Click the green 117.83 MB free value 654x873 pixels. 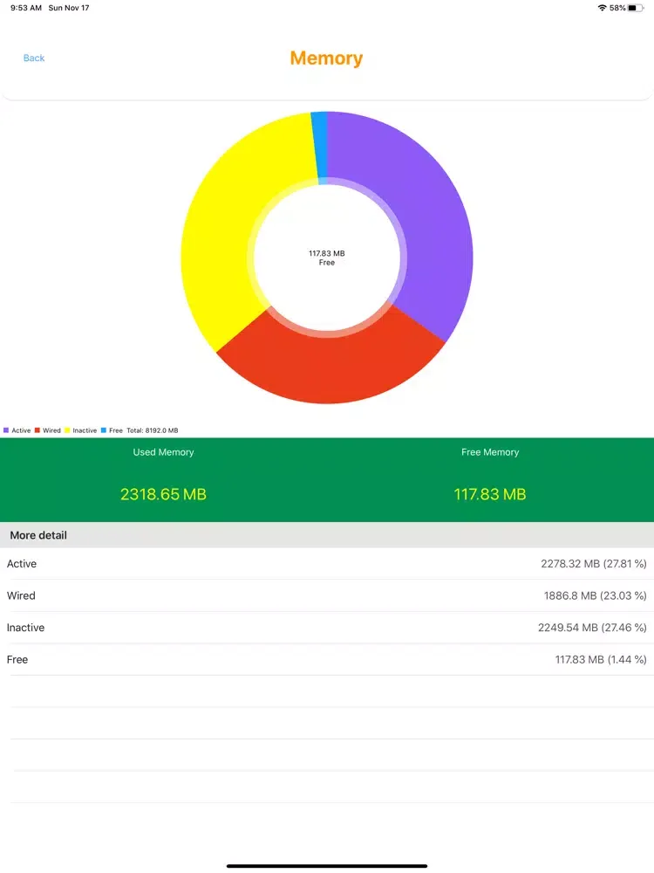(x=490, y=494)
